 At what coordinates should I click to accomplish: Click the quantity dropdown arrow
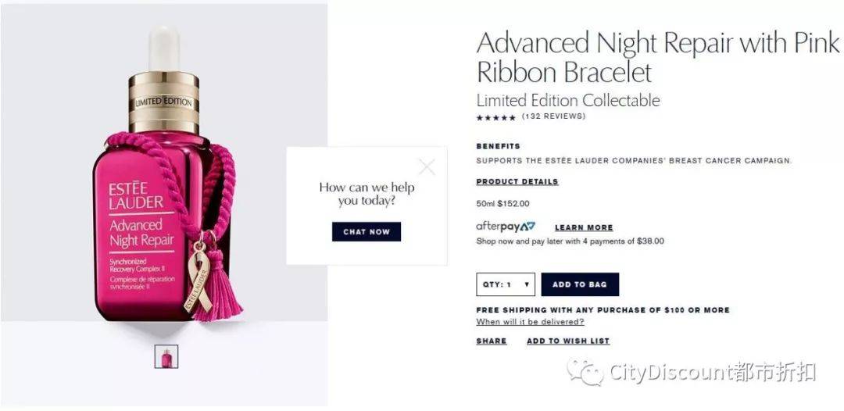point(527,284)
